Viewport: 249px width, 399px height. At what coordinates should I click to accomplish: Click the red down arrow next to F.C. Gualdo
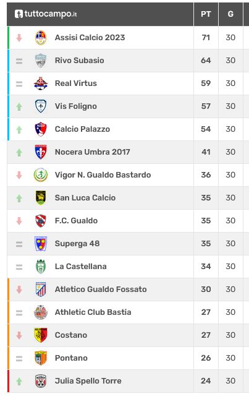19,221
